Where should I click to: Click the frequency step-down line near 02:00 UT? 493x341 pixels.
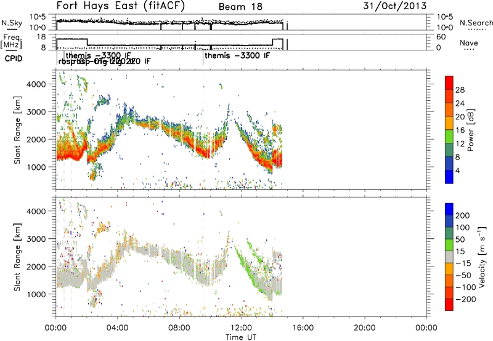pos(87,42)
